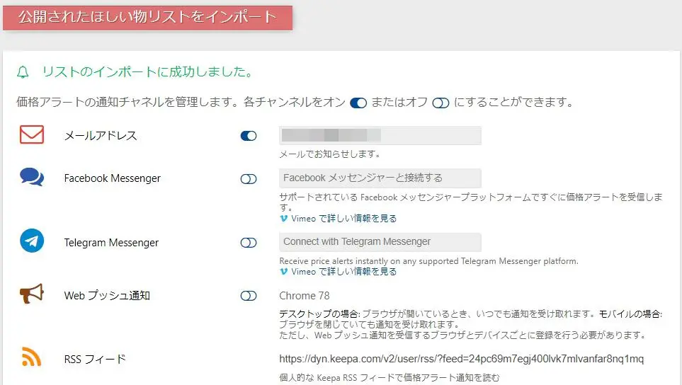Click 'Receive price alerts instantly' description

(x=429, y=261)
